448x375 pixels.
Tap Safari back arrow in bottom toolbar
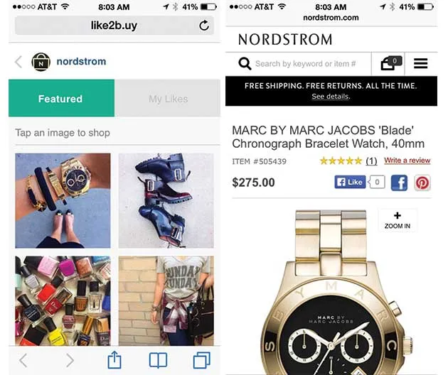coord(23,360)
